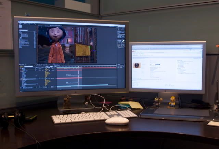This screenshot has height=149, width=219.
Task: Open the product thumbnail image in the browser
Action: coord(137,65)
